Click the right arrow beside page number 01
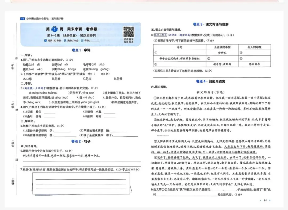 [x=270, y=200]
